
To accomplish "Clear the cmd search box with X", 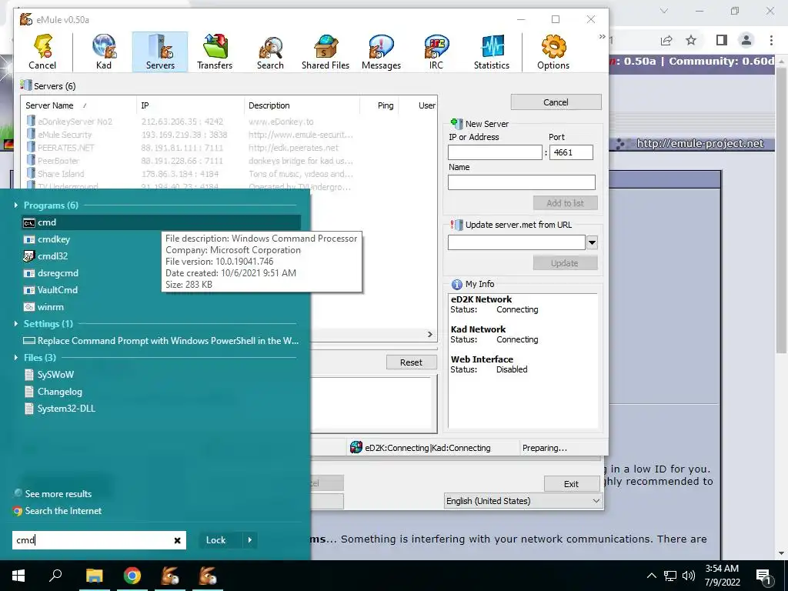I will pos(178,540).
